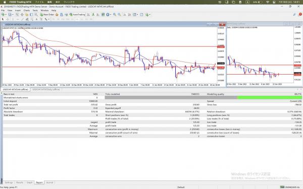Toggle the AutoTrading button
Image resolution: width=303 pixels, height=189 pixels.
tap(77, 15)
